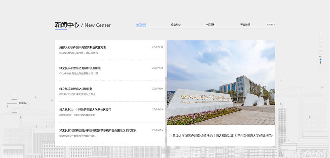Open article 绿之枫制冷--中标拉萨西藏大学新校区项目
Viewport: 330px width, 158px height.
point(85,110)
